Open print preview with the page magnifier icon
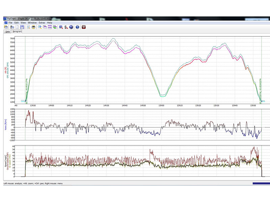This screenshot has height=202, width=270. [x=28, y=27]
